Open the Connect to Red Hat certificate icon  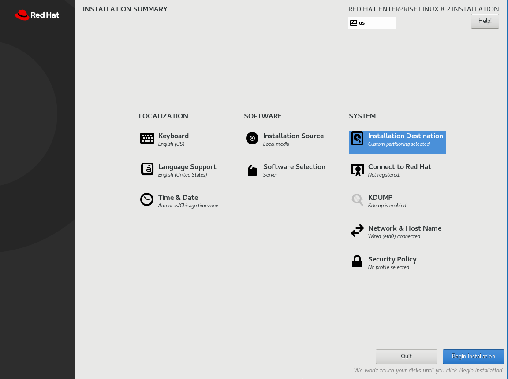coord(357,169)
